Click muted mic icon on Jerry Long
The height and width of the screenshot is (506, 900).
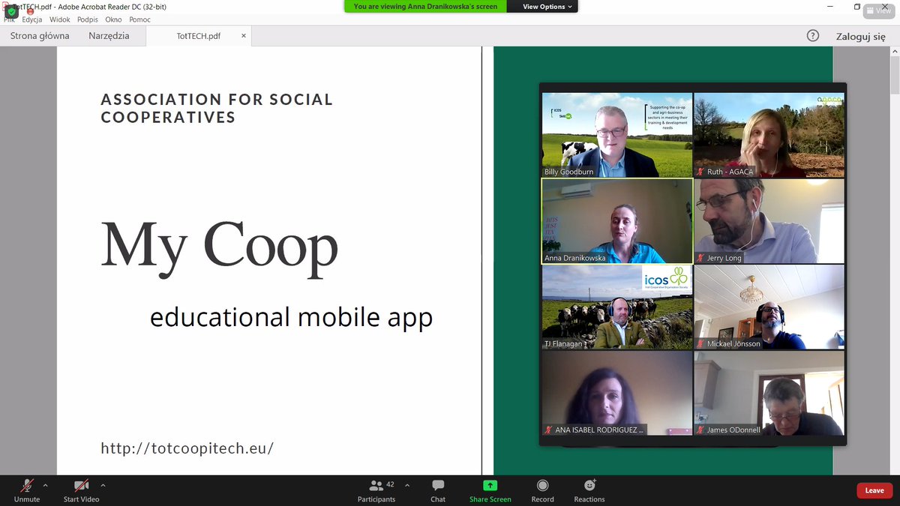point(700,258)
